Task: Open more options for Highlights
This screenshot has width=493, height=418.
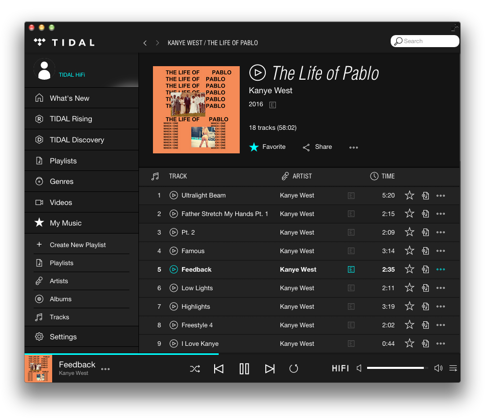Action: 440,307
